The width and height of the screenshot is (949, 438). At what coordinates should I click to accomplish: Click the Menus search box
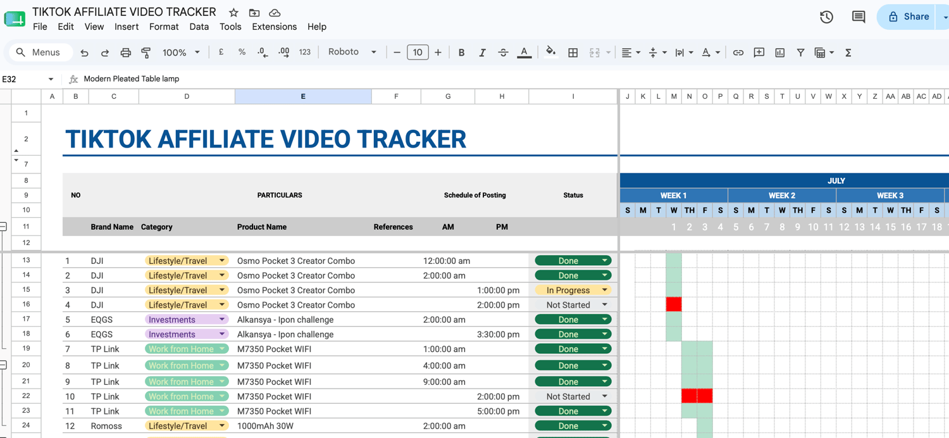point(41,53)
